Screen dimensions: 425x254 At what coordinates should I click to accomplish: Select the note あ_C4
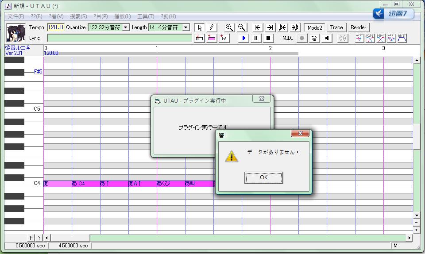point(86,184)
